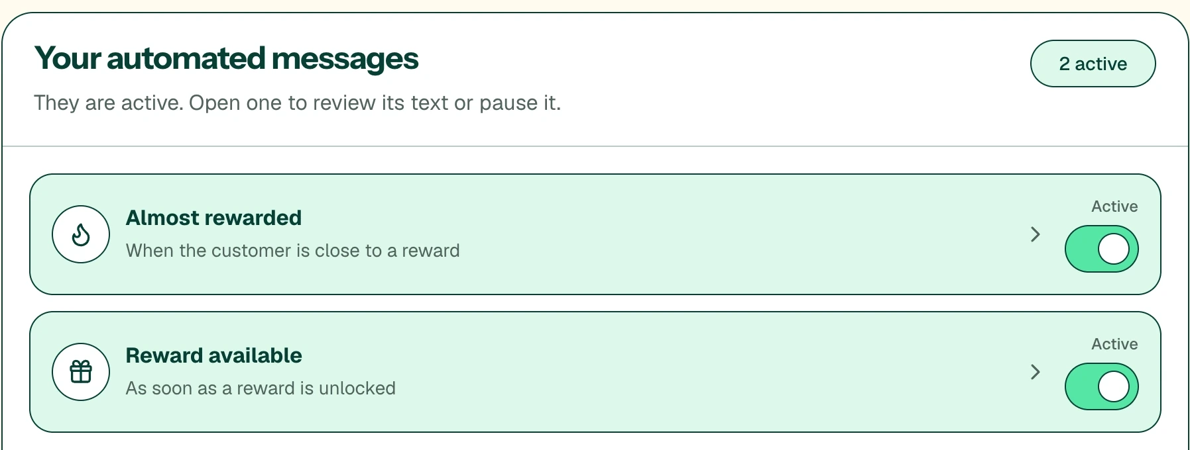Click the Active label above Reward available toggle

tap(1114, 344)
